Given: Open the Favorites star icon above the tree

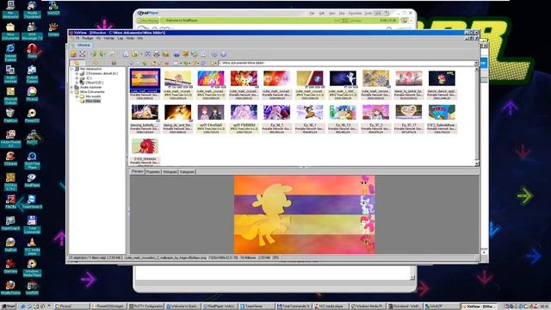Looking at the screenshot, I should tap(95, 63).
